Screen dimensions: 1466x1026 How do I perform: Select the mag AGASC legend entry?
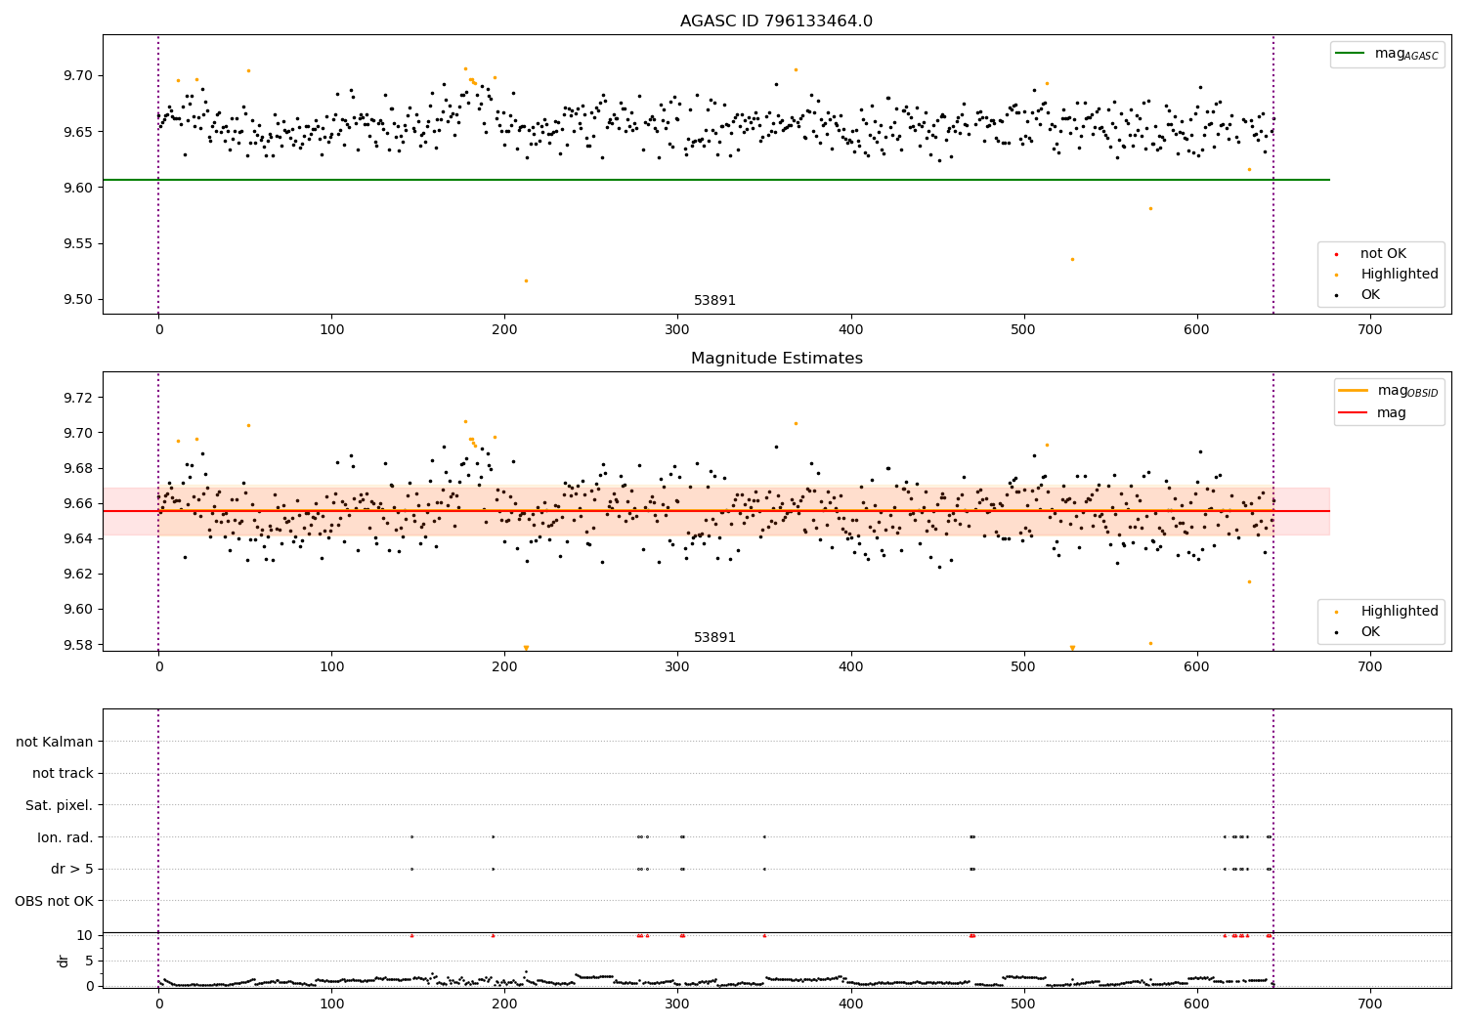point(1387,54)
